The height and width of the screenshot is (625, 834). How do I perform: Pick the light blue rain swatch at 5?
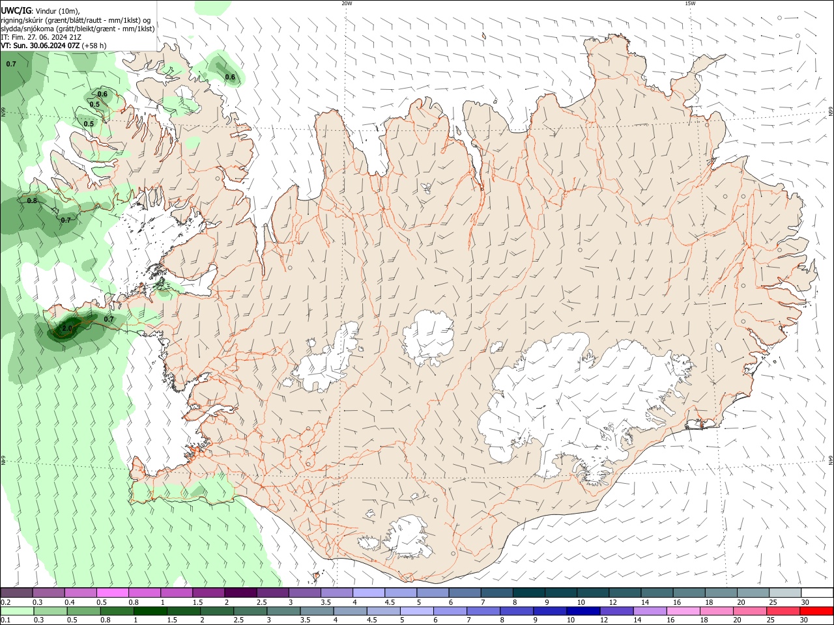point(417,611)
